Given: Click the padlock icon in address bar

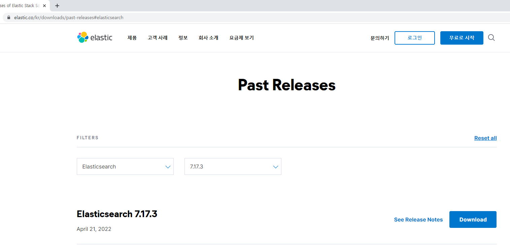Looking at the screenshot, I should pyautogui.click(x=9, y=17).
